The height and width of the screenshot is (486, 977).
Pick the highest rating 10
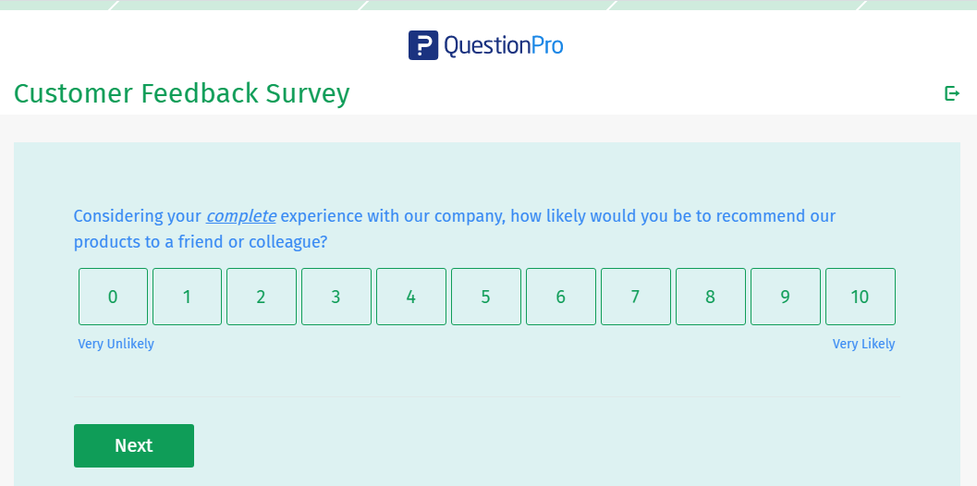click(861, 297)
